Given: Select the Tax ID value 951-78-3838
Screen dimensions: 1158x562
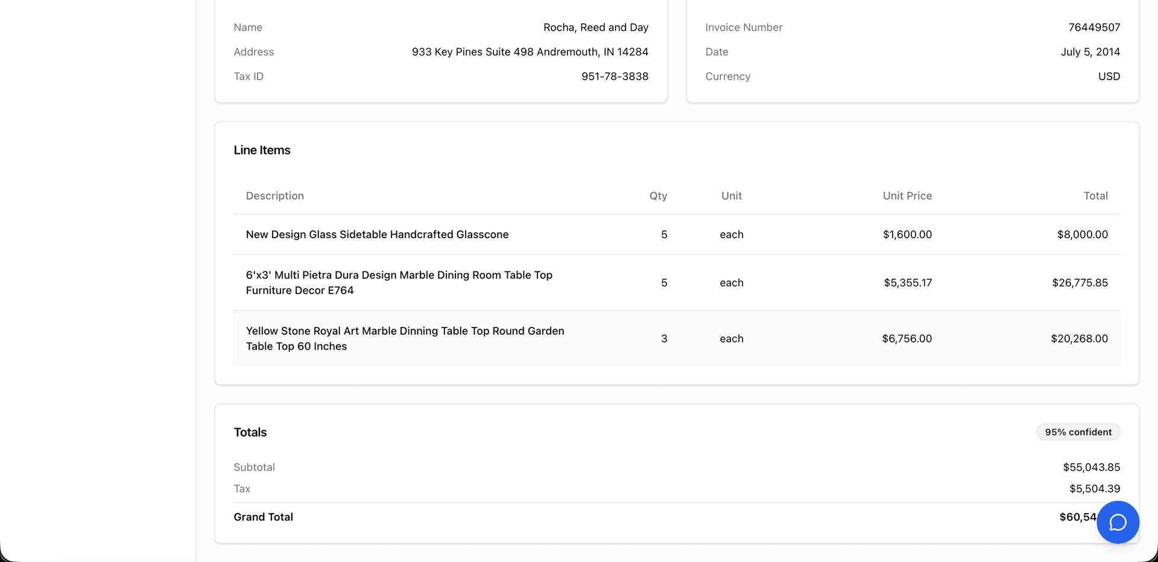Looking at the screenshot, I should pyautogui.click(x=615, y=76).
